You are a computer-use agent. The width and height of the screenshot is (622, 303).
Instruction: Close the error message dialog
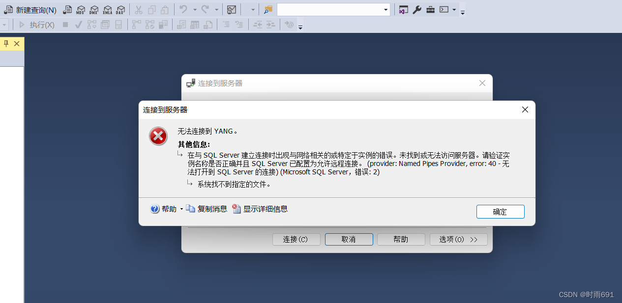pos(525,110)
